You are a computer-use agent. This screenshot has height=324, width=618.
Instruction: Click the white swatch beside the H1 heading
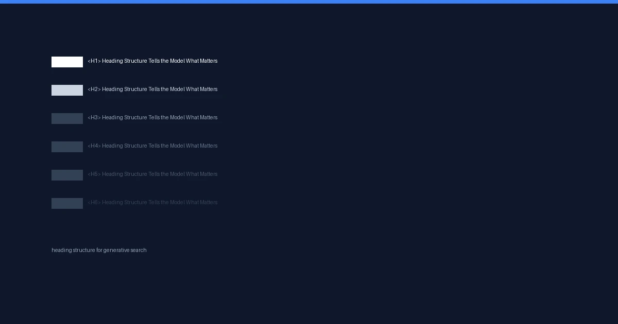pyautogui.click(x=67, y=62)
